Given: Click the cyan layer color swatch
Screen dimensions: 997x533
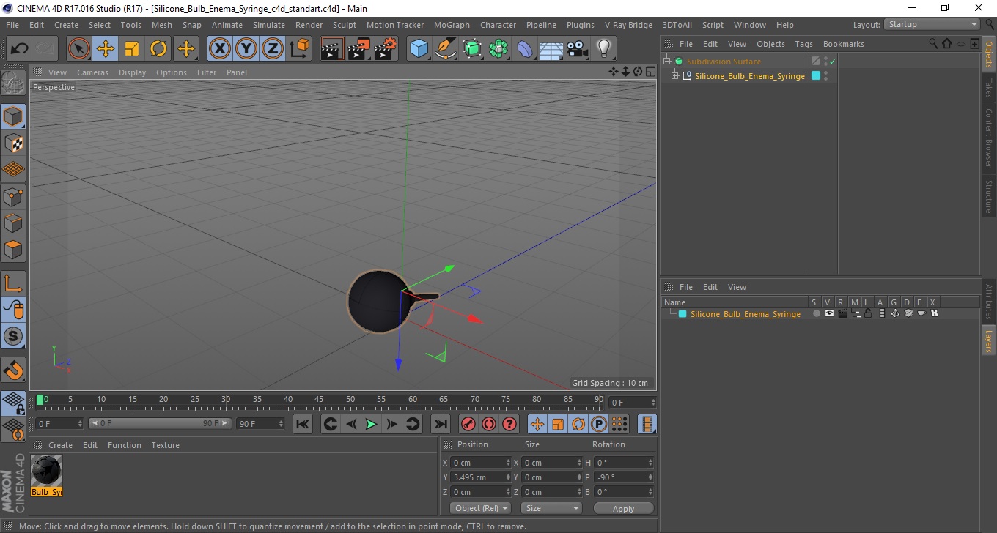Looking at the screenshot, I should coord(815,76).
